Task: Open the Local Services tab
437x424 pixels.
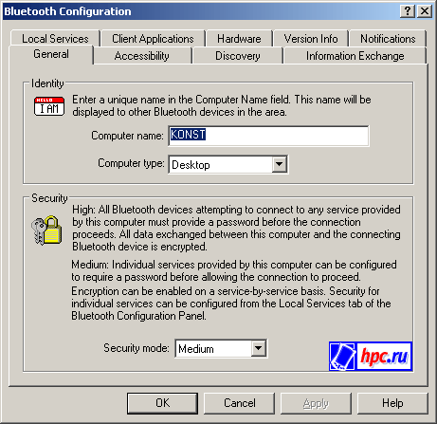Action: click(55, 39)
